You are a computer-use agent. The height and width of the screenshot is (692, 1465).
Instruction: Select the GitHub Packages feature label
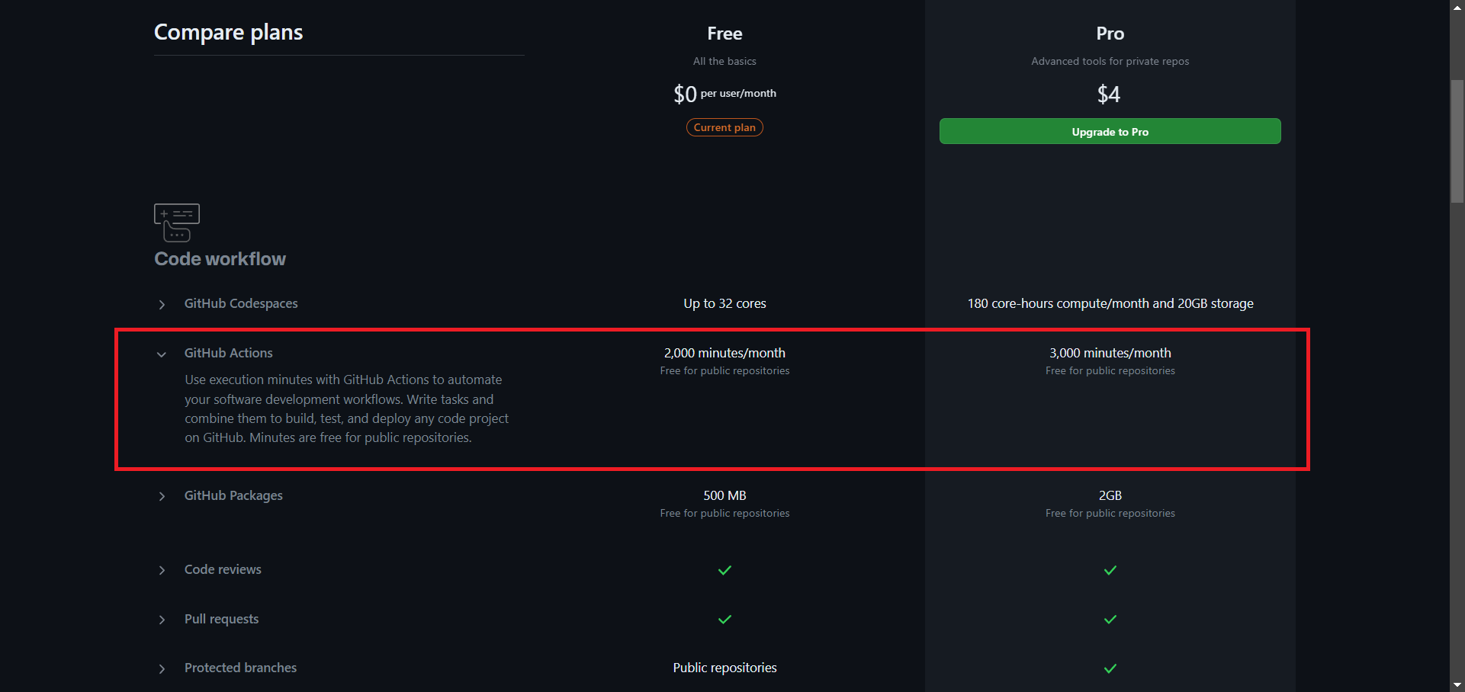[x=233, y=495]
